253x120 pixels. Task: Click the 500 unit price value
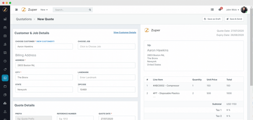[208, 93]
